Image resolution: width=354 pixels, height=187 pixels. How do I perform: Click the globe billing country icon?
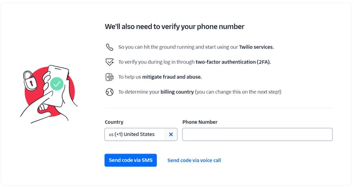click(x=110, y=92)
